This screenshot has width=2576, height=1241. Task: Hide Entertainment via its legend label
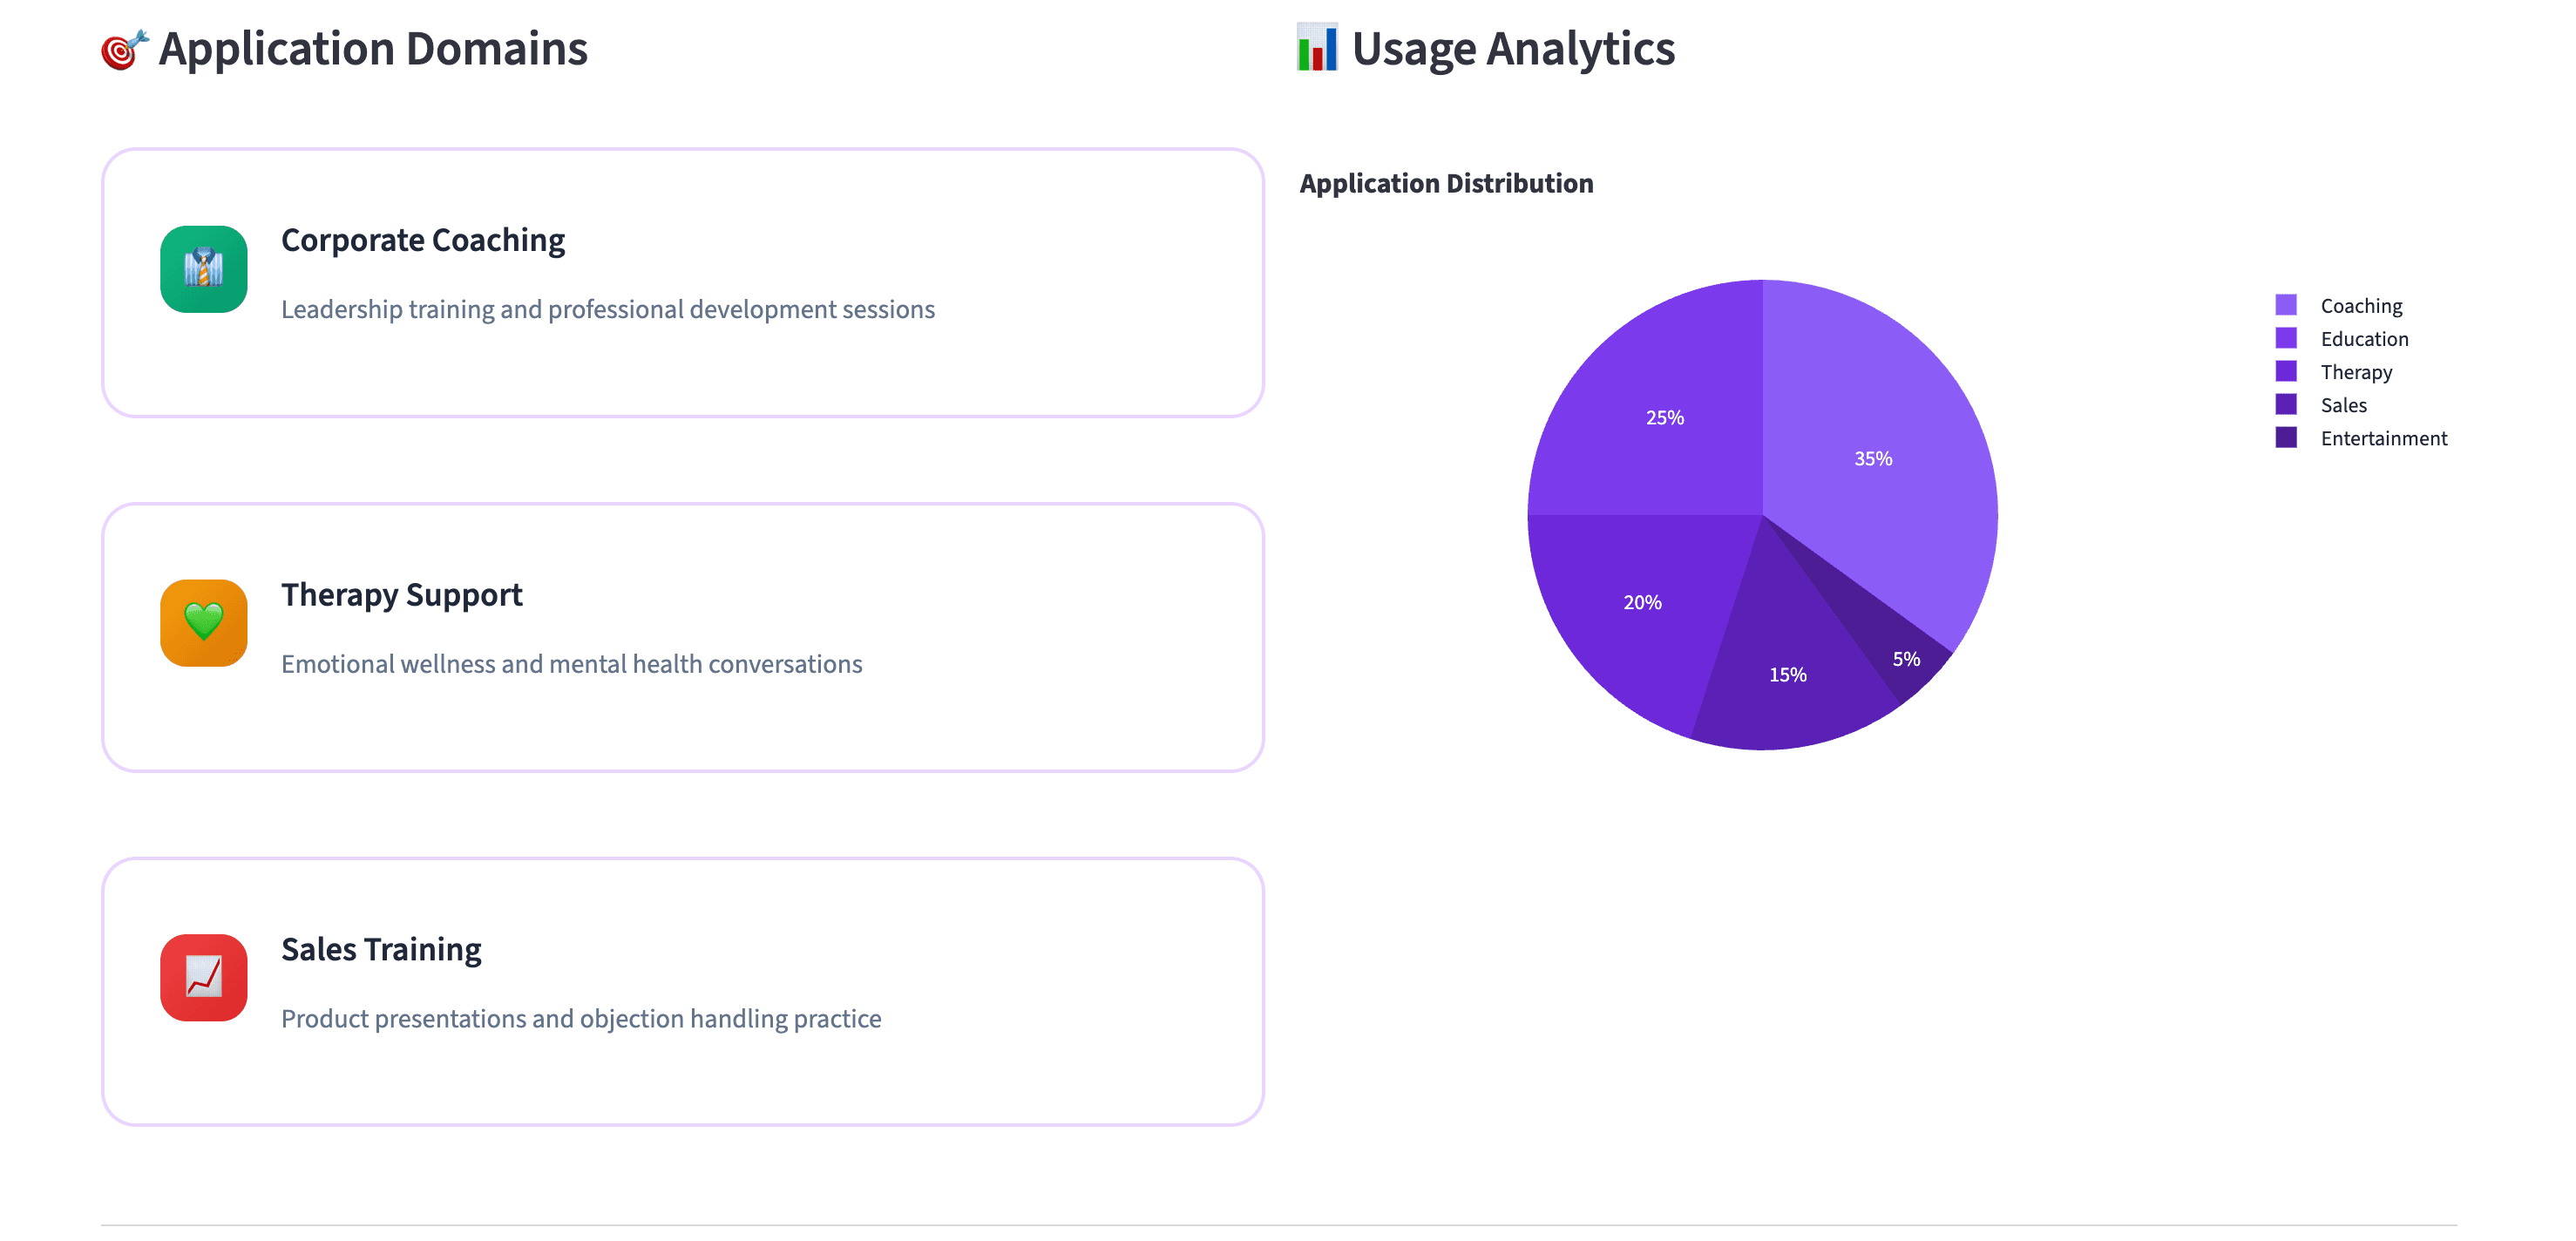pos(2383,438)
